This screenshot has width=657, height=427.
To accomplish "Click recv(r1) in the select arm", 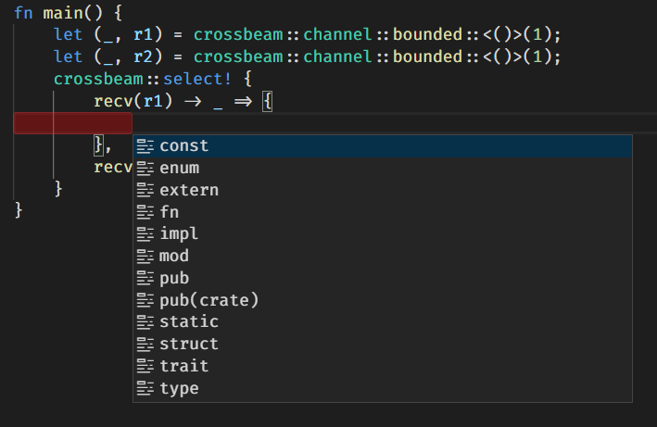I will (x=133, y=101).
